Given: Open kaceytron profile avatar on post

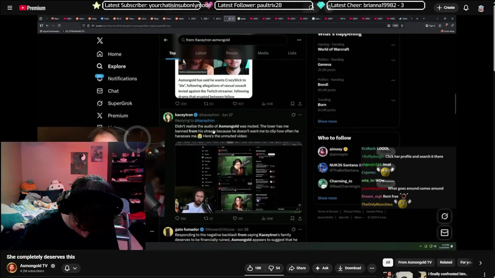Looking at the screenshot, I should click(x=168, y=117).
